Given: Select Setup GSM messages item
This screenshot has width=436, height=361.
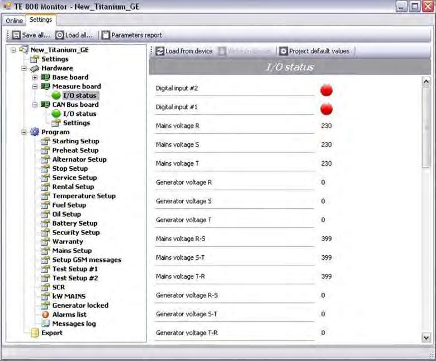Looking at the screenshot, I should [x=87, y=260].
